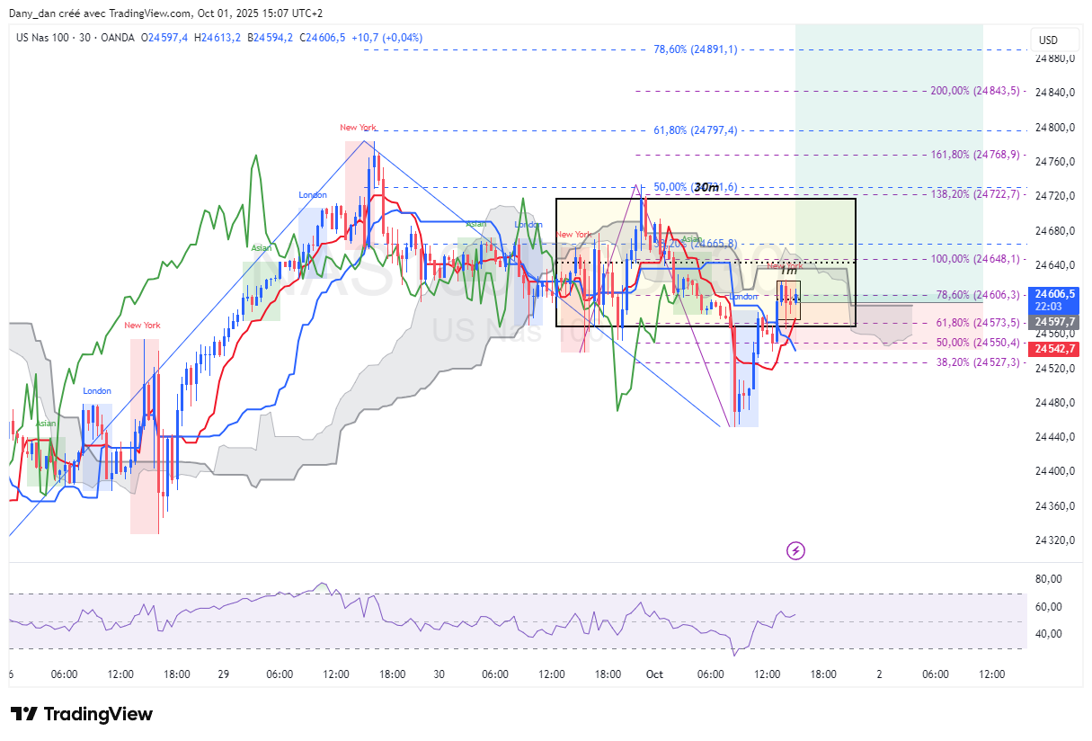Click the header 'Dany_dan créé avec TradingView.com'
Screen dimensions: 1092x741
tap(100, 13)
